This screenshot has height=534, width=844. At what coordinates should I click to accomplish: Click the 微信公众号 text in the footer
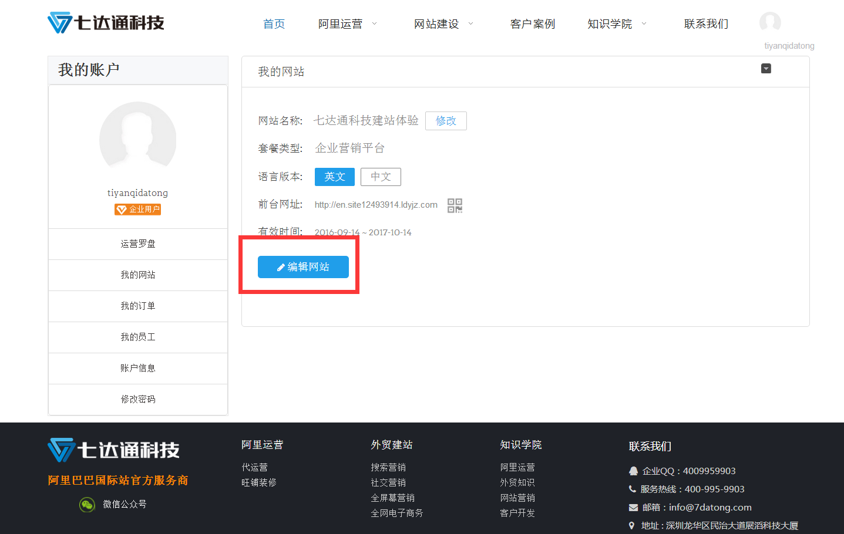[x=125, y=505]
